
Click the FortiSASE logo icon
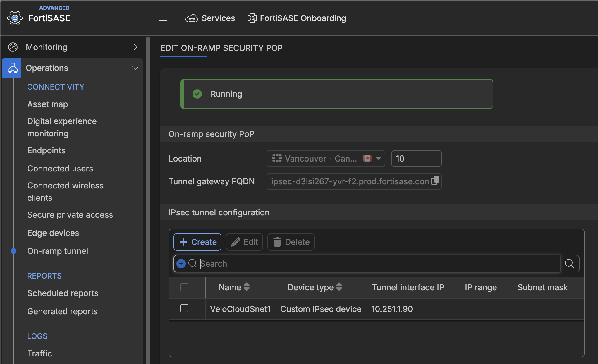(x=15, y=18)
